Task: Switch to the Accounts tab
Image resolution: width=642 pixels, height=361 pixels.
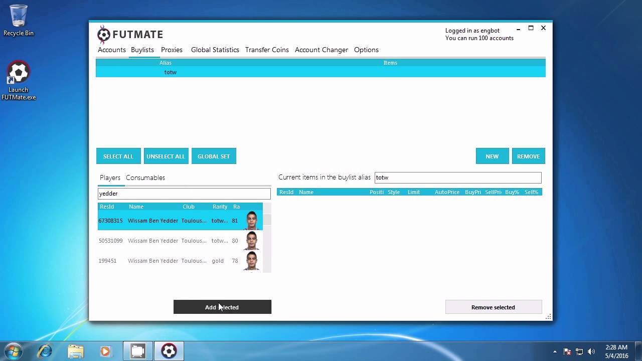Action: pos(112,50)
